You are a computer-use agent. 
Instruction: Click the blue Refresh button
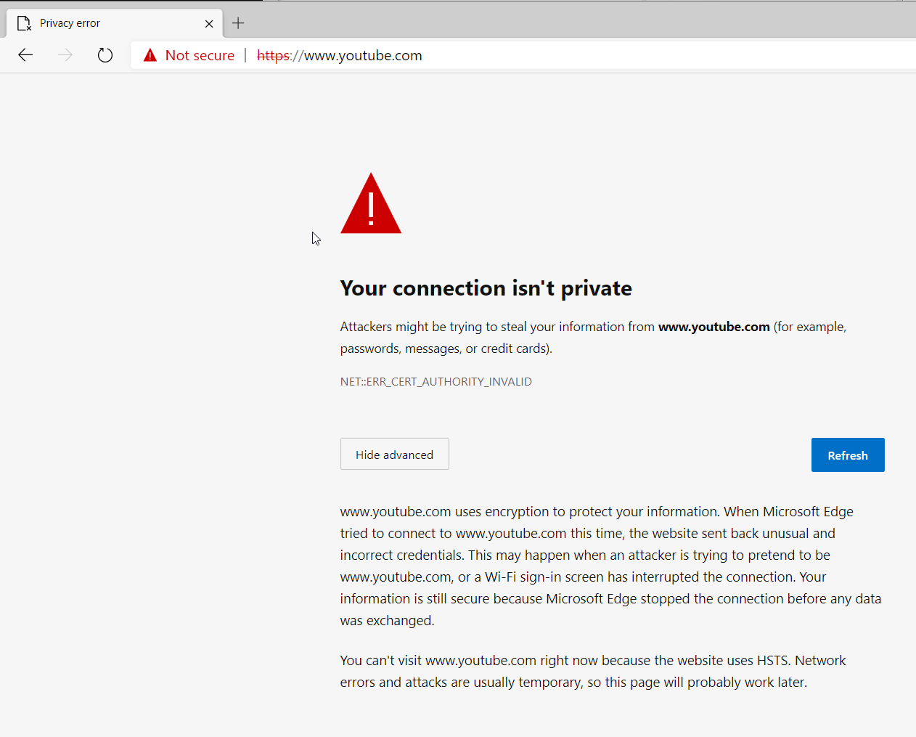pos(848,455)
